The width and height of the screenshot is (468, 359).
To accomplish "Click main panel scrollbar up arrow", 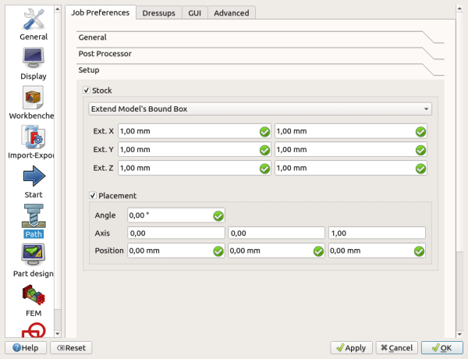I will coord(459,9).
